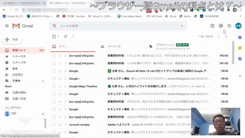Go to newer messages page arrow

pyautogui.click(x=219, y=36)
